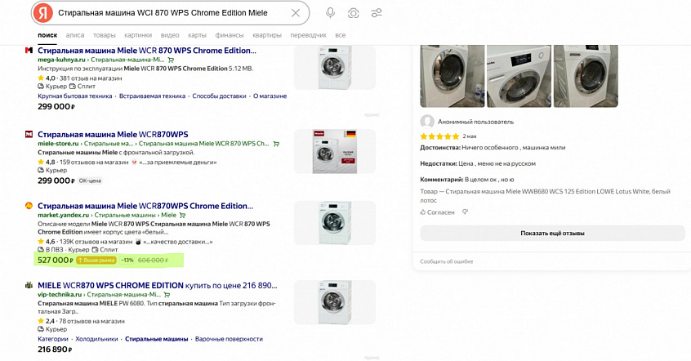The height and width of the screenshot is (361, 691).
Task: Click anonymous user avatar icon
Action: (427, 121)
